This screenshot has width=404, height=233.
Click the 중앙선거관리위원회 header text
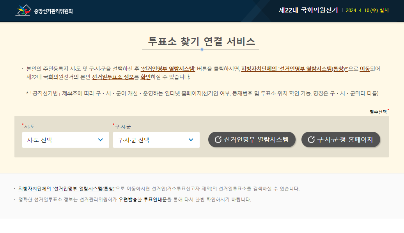53,11
